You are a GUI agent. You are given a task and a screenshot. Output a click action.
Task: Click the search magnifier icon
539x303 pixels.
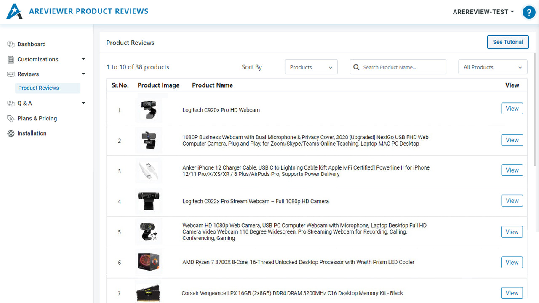(356, 67)
